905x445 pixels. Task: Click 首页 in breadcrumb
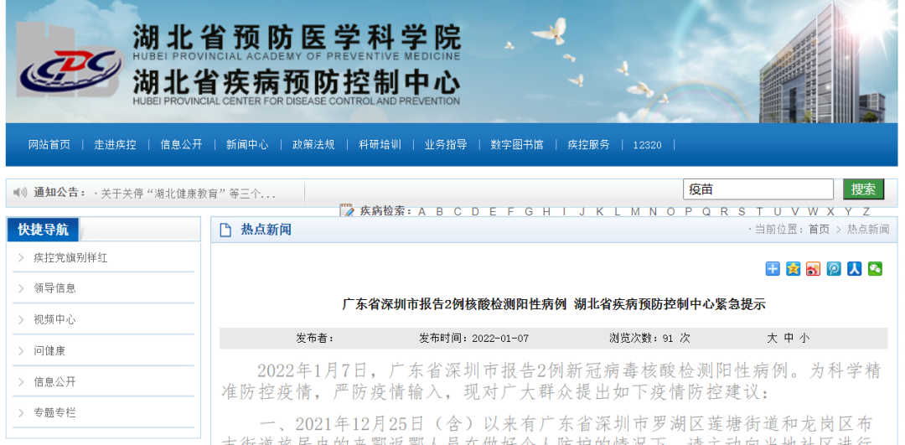(819, 229)
